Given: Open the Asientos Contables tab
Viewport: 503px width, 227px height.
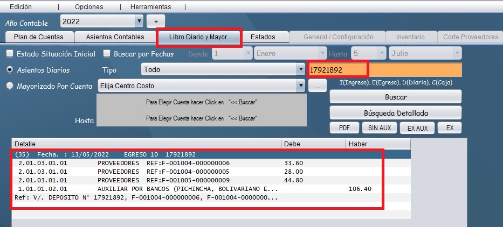Looking at the screenshot, I should 114,37.
